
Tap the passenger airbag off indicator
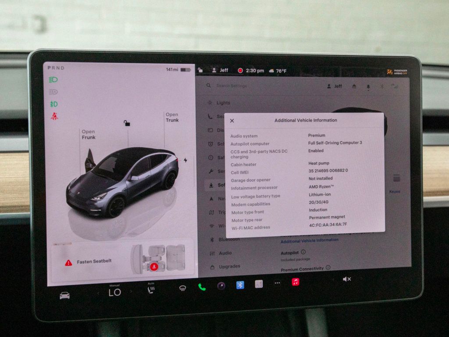tap(397, 72)
